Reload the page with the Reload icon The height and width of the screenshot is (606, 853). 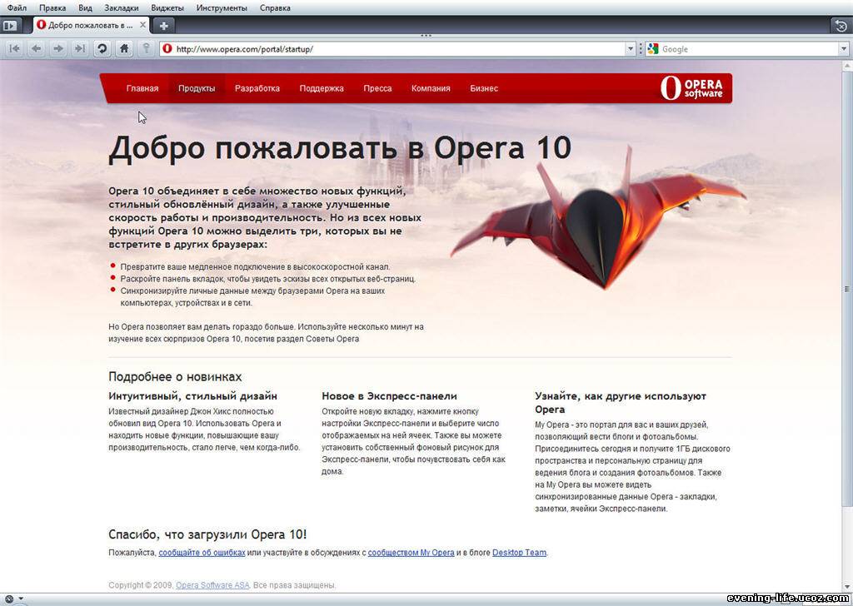[x=102, y=49]
